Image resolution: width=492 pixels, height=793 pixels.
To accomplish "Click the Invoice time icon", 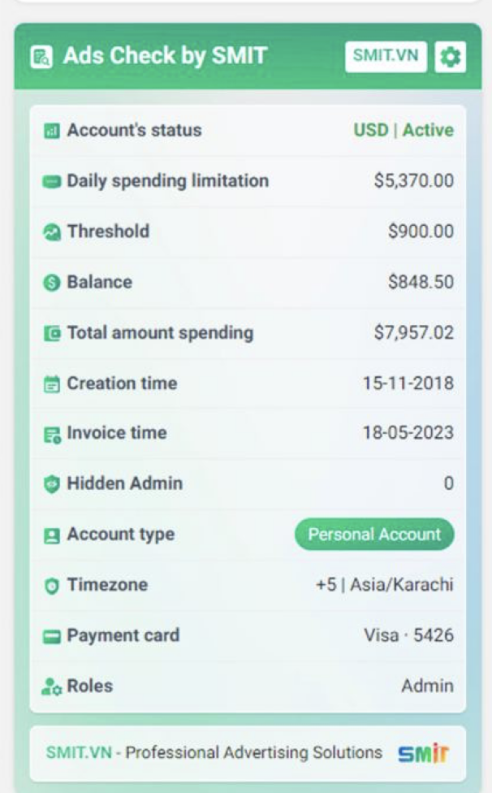I will pyautogui.click(x=52, y=435).
